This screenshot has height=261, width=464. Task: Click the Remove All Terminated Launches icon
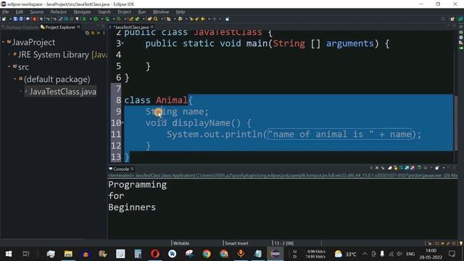coord(383,167)
